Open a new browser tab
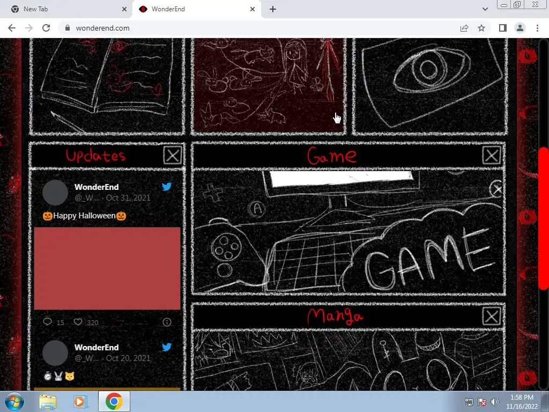549x412 pixels. (x=273, y=9)
